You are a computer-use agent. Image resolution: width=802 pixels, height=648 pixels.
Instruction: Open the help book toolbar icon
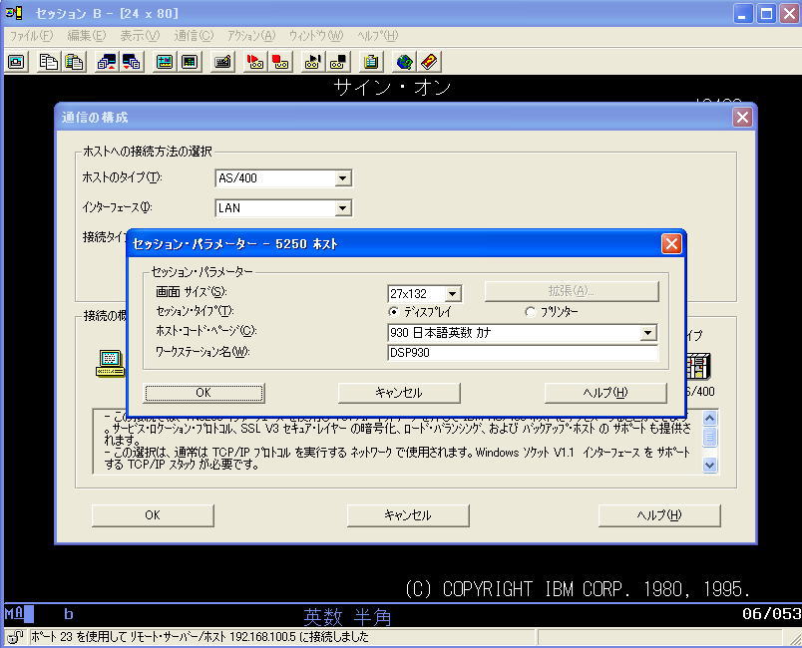[x=429, y=62]
